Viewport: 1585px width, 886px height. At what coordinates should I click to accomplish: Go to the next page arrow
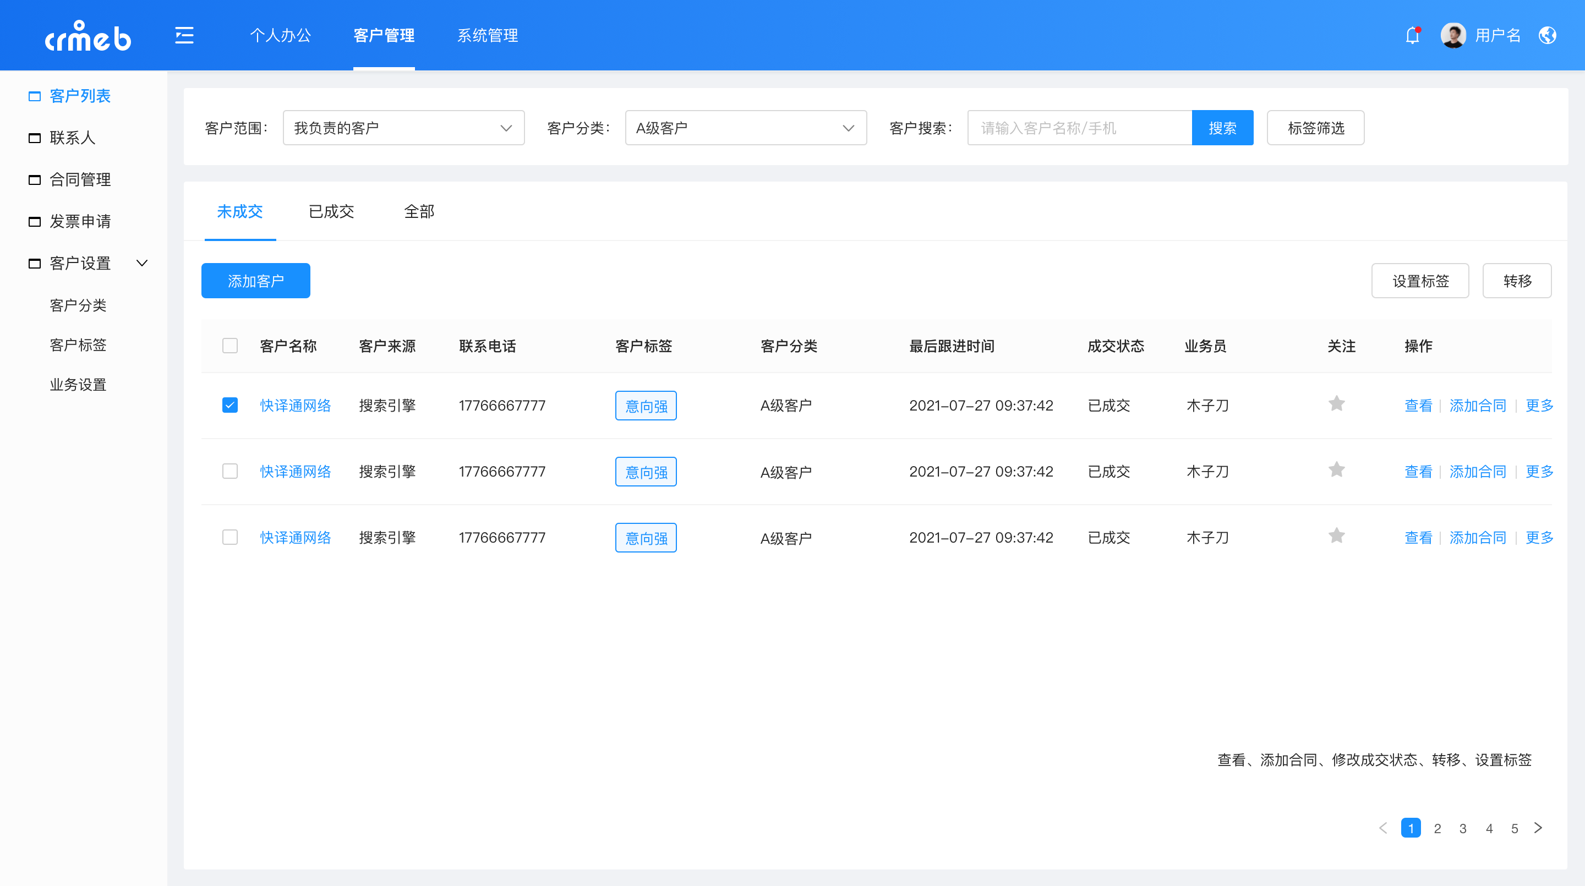(1538, 828)
